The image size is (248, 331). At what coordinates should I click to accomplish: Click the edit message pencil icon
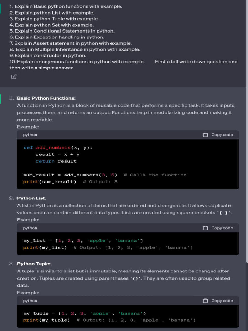tap(14, 77)
